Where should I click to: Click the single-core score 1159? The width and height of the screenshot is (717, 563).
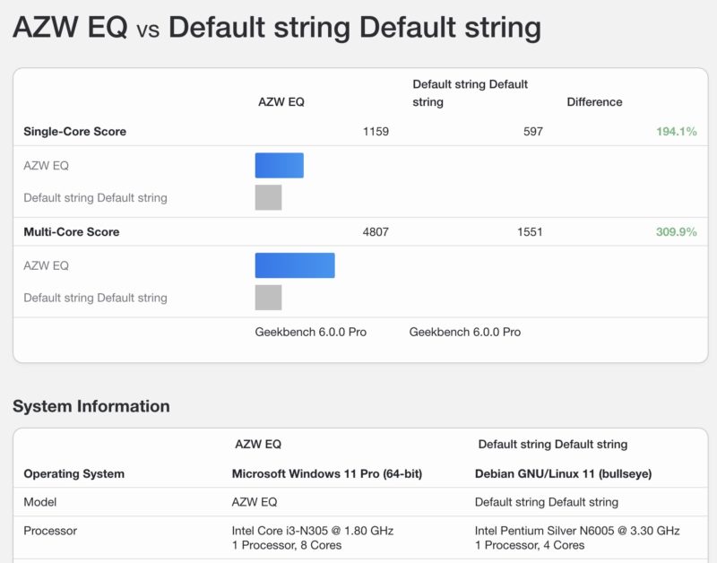[x=376, y=132]
